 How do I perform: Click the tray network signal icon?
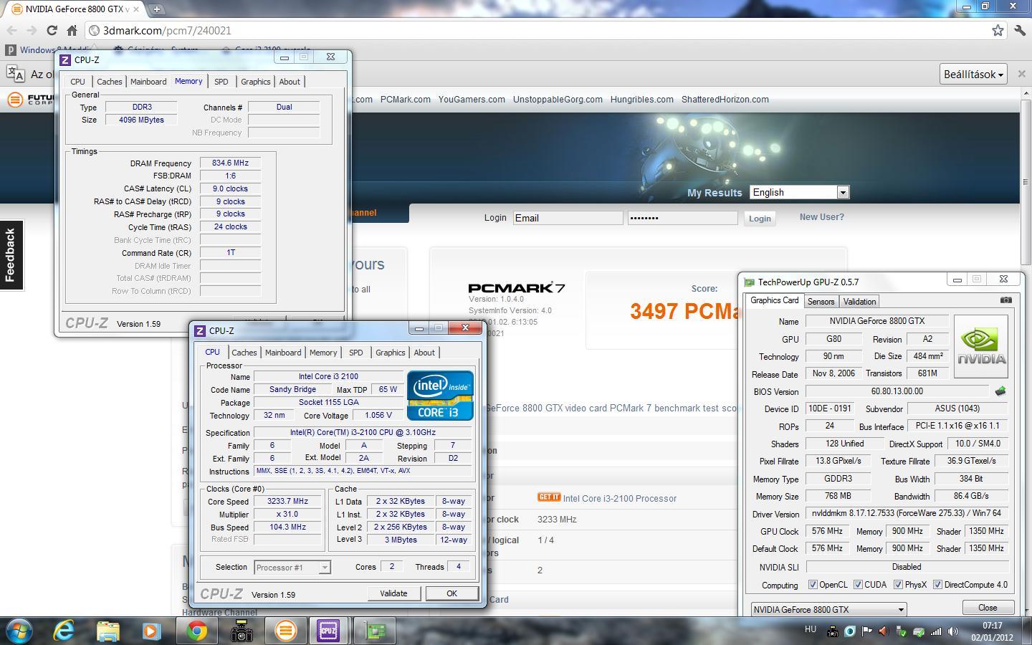pyautogui.click(x=936, y=631)
